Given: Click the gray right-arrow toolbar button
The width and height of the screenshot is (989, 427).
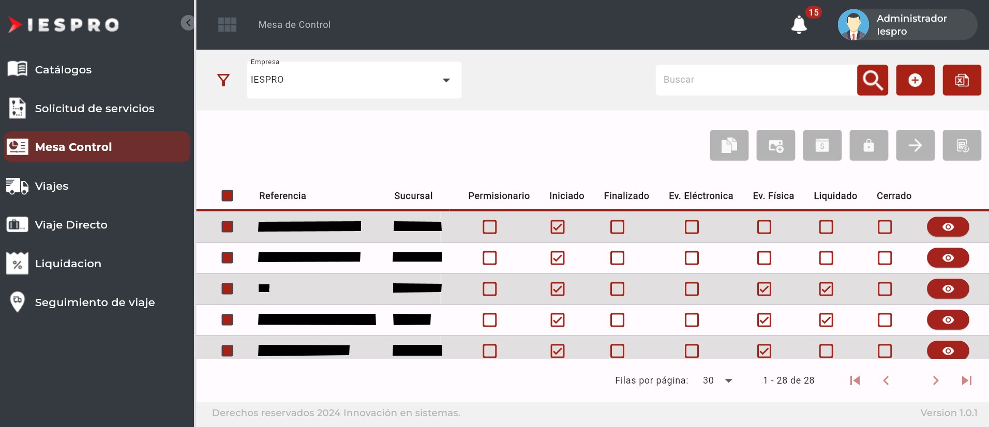Looking at the screenshot, I should tap(915, 145).
